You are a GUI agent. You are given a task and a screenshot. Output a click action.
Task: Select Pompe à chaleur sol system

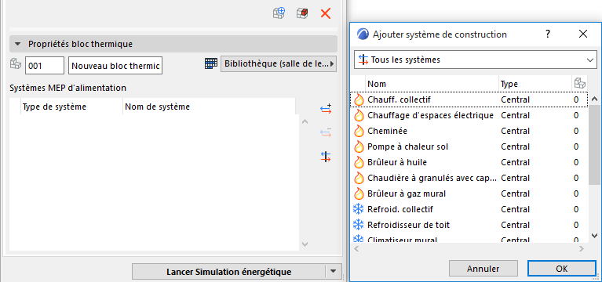(469, 146)
